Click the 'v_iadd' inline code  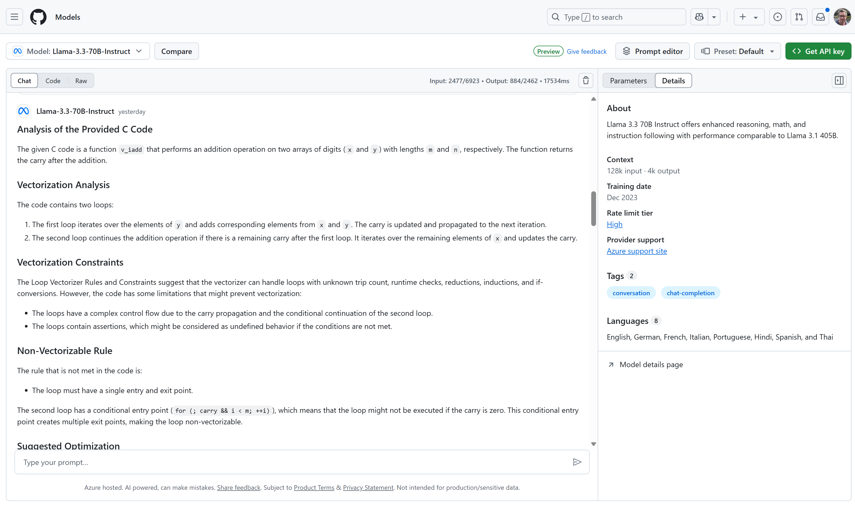tap(131, 149)
